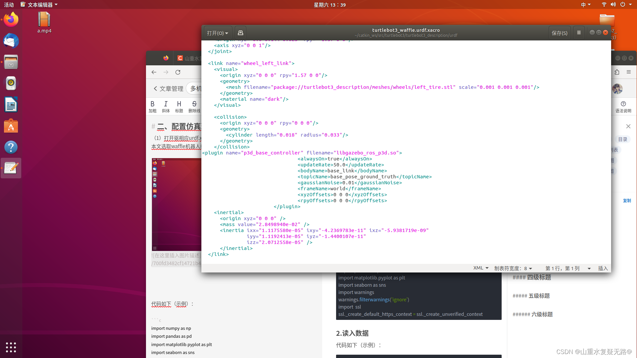The height and width of the screenshot is (358, 637).
Task: Go back to 文章管理
Action: click(168, 89)
